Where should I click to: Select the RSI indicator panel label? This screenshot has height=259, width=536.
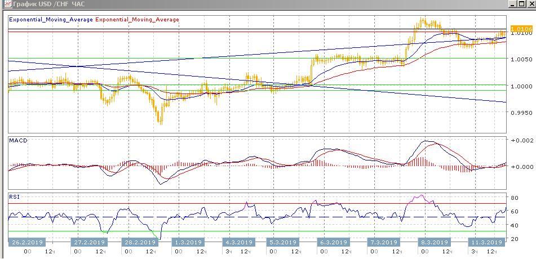(15, 197)
